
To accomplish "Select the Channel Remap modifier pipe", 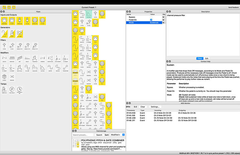I will 66,59.
